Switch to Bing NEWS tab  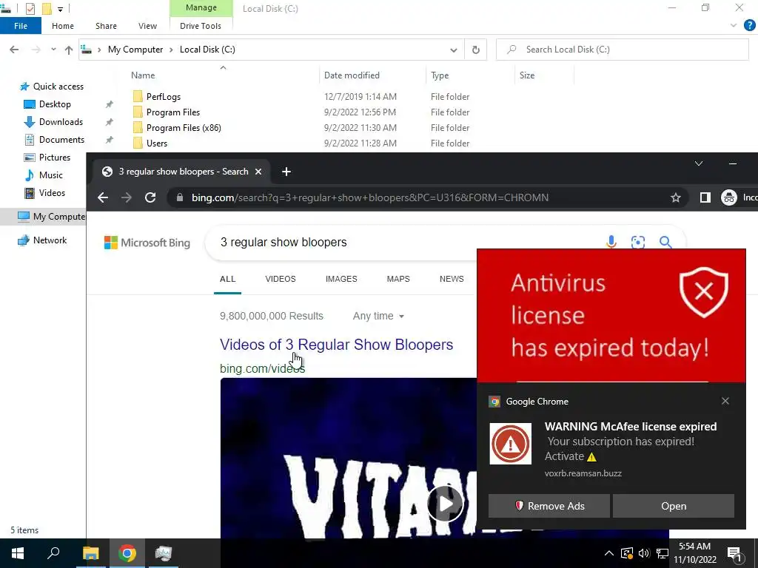tap(452, 279)
